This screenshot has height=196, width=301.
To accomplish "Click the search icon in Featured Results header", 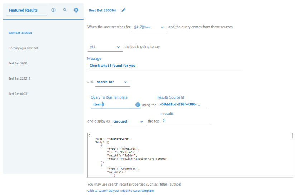I will coord(65,10).
